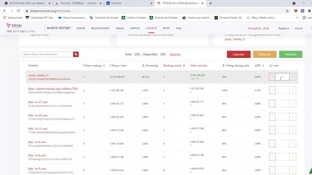Click the TRON logo
Image resolution: width=312 pixels, height=175 pixels.
click(14, 26)
